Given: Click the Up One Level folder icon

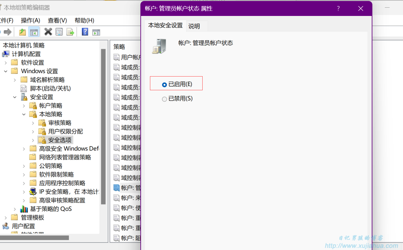Looking at the screenshot, I should click(x=22, y=32).
